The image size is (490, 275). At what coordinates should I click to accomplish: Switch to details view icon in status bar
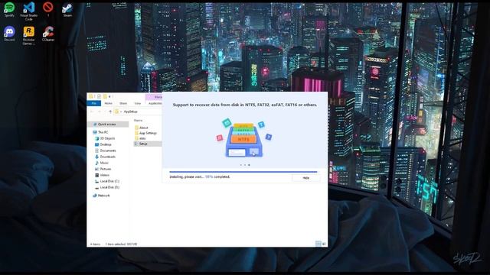318,244
